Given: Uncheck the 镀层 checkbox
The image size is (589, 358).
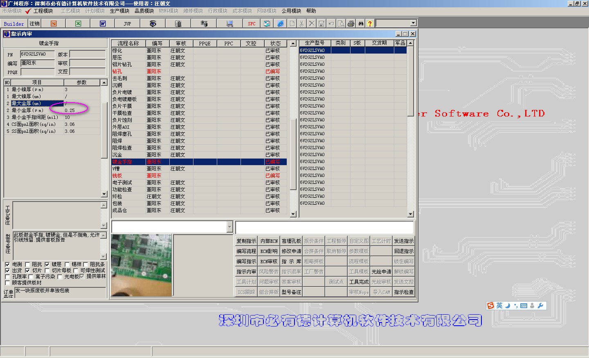Looking at the screenshot, I should click(x=47, y=264).
